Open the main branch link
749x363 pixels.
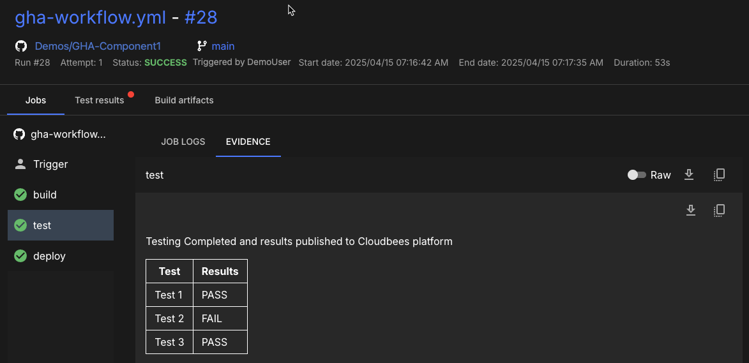[223, 46]
